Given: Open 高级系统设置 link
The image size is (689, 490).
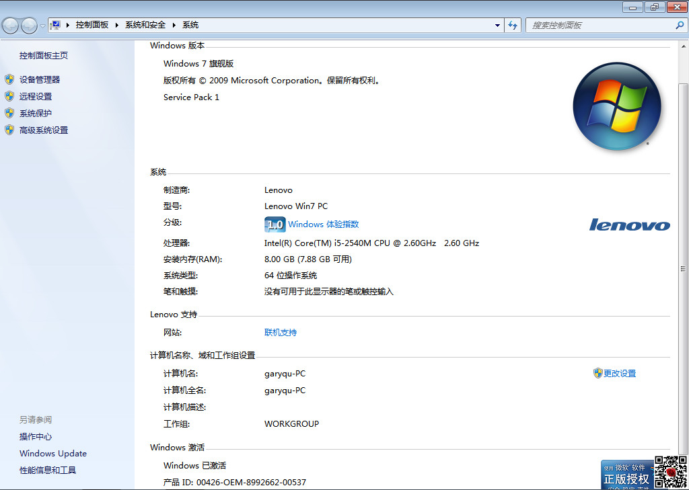Looking at the screenshot, I should point(44,130).
